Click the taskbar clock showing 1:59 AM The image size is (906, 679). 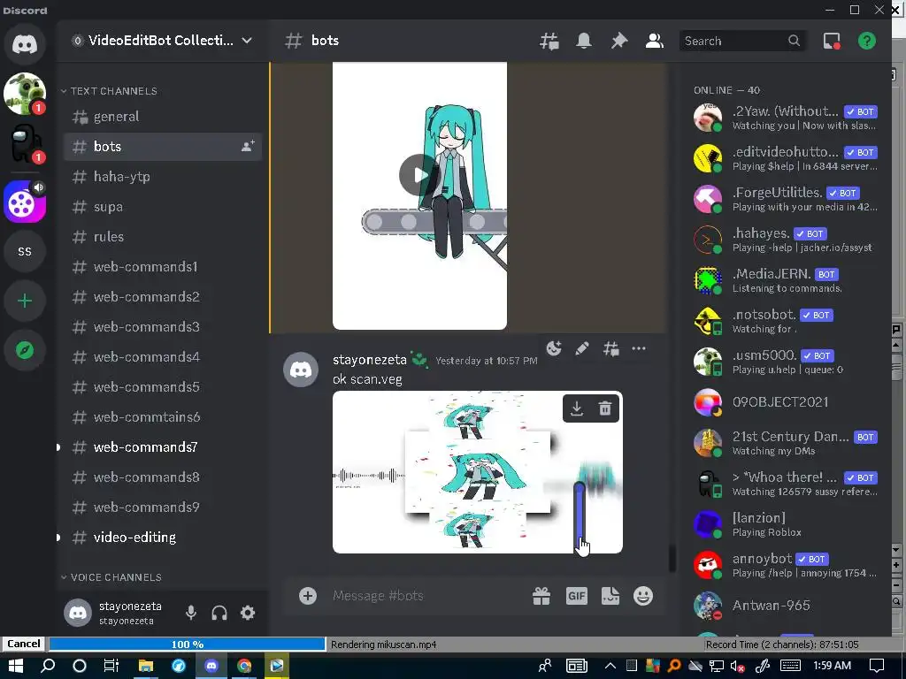pyautogui.click(x=832, y=665)
